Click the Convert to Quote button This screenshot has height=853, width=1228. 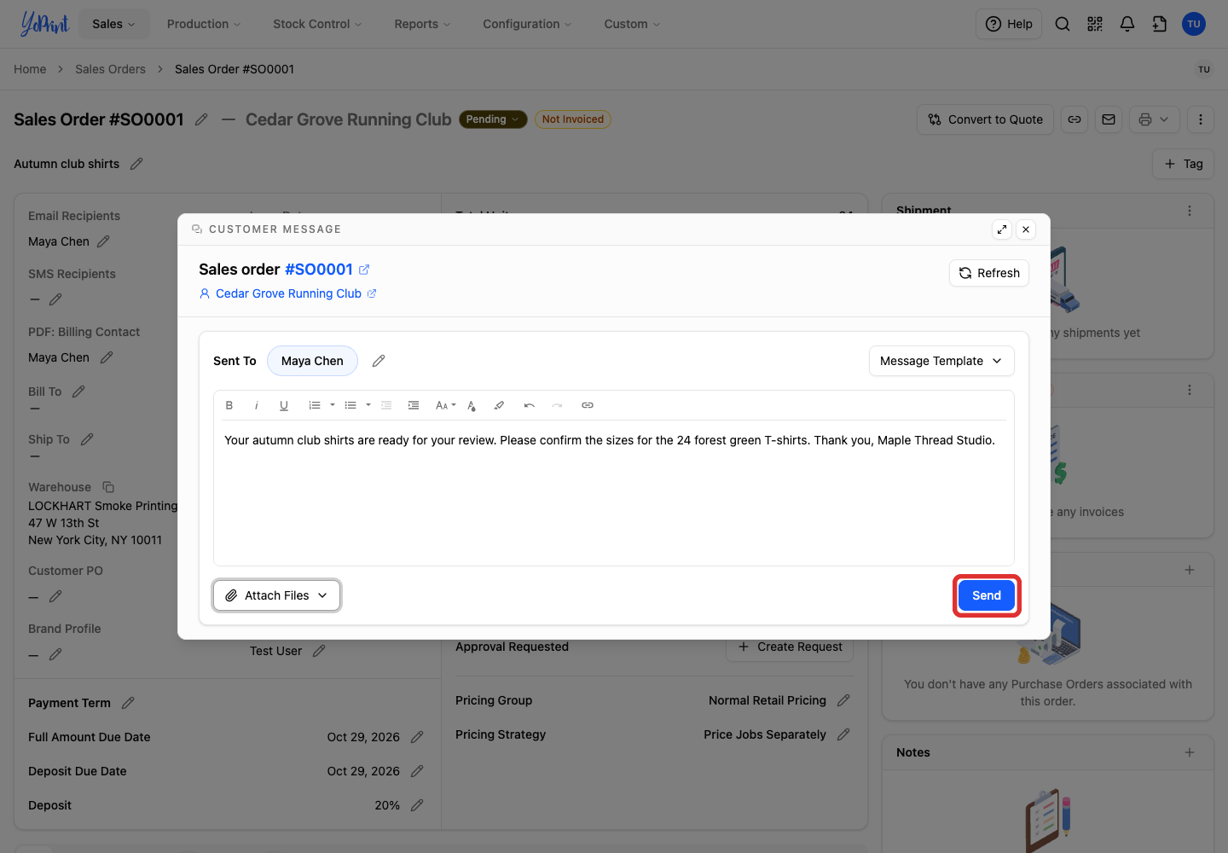[x=986, y=119]
